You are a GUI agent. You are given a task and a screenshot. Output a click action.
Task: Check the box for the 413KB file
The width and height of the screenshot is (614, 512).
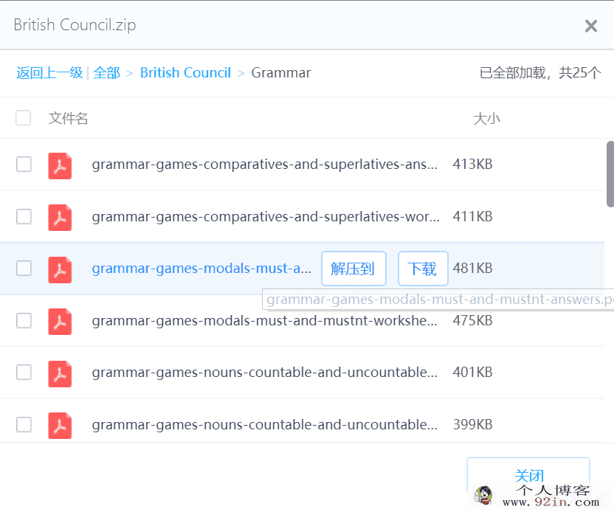tap(24, 165)
